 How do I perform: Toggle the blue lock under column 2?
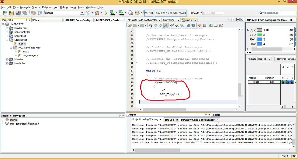pos(292,82)
